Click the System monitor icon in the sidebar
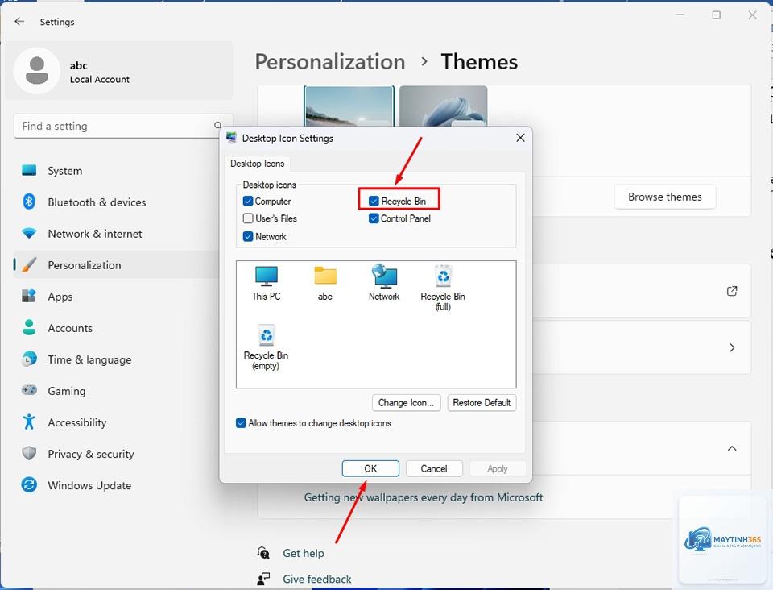 click(29, 170)
